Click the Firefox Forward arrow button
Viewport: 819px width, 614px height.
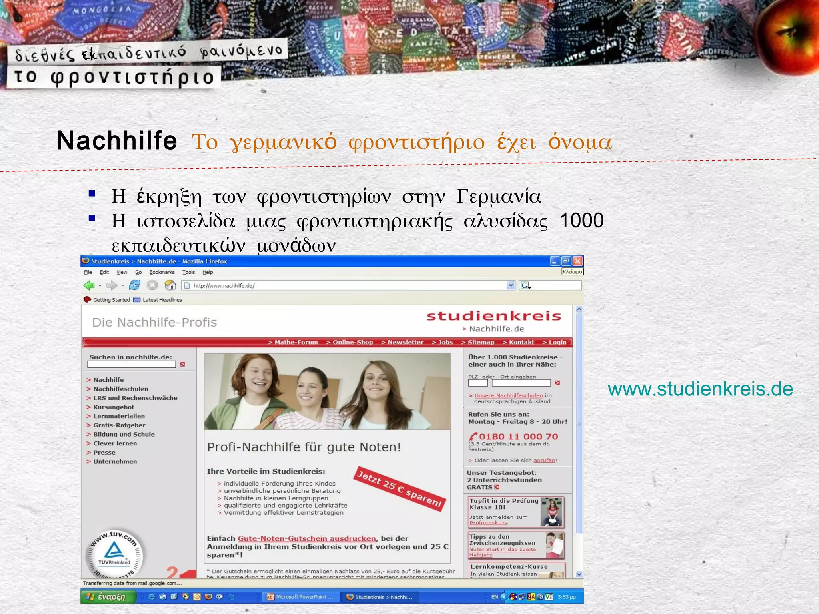[x=112, y=285]
